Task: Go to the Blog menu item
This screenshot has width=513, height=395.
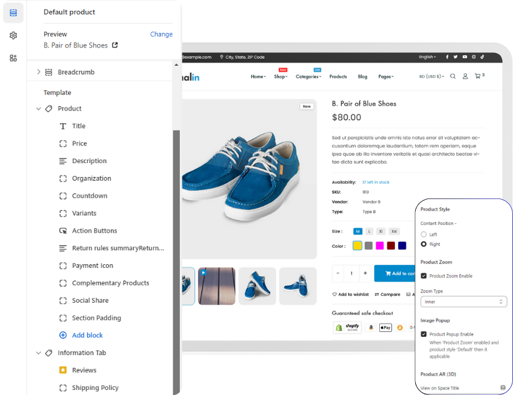Action: point(362,76)
